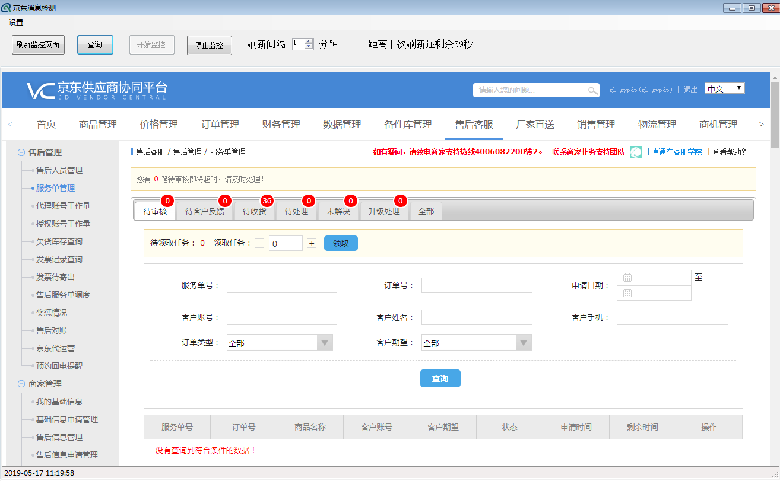Image resolution: width=780 pixels, height=481 pixels.
Task: Collapse the 商家管理 sidebar section
Action: pos(21,384)
